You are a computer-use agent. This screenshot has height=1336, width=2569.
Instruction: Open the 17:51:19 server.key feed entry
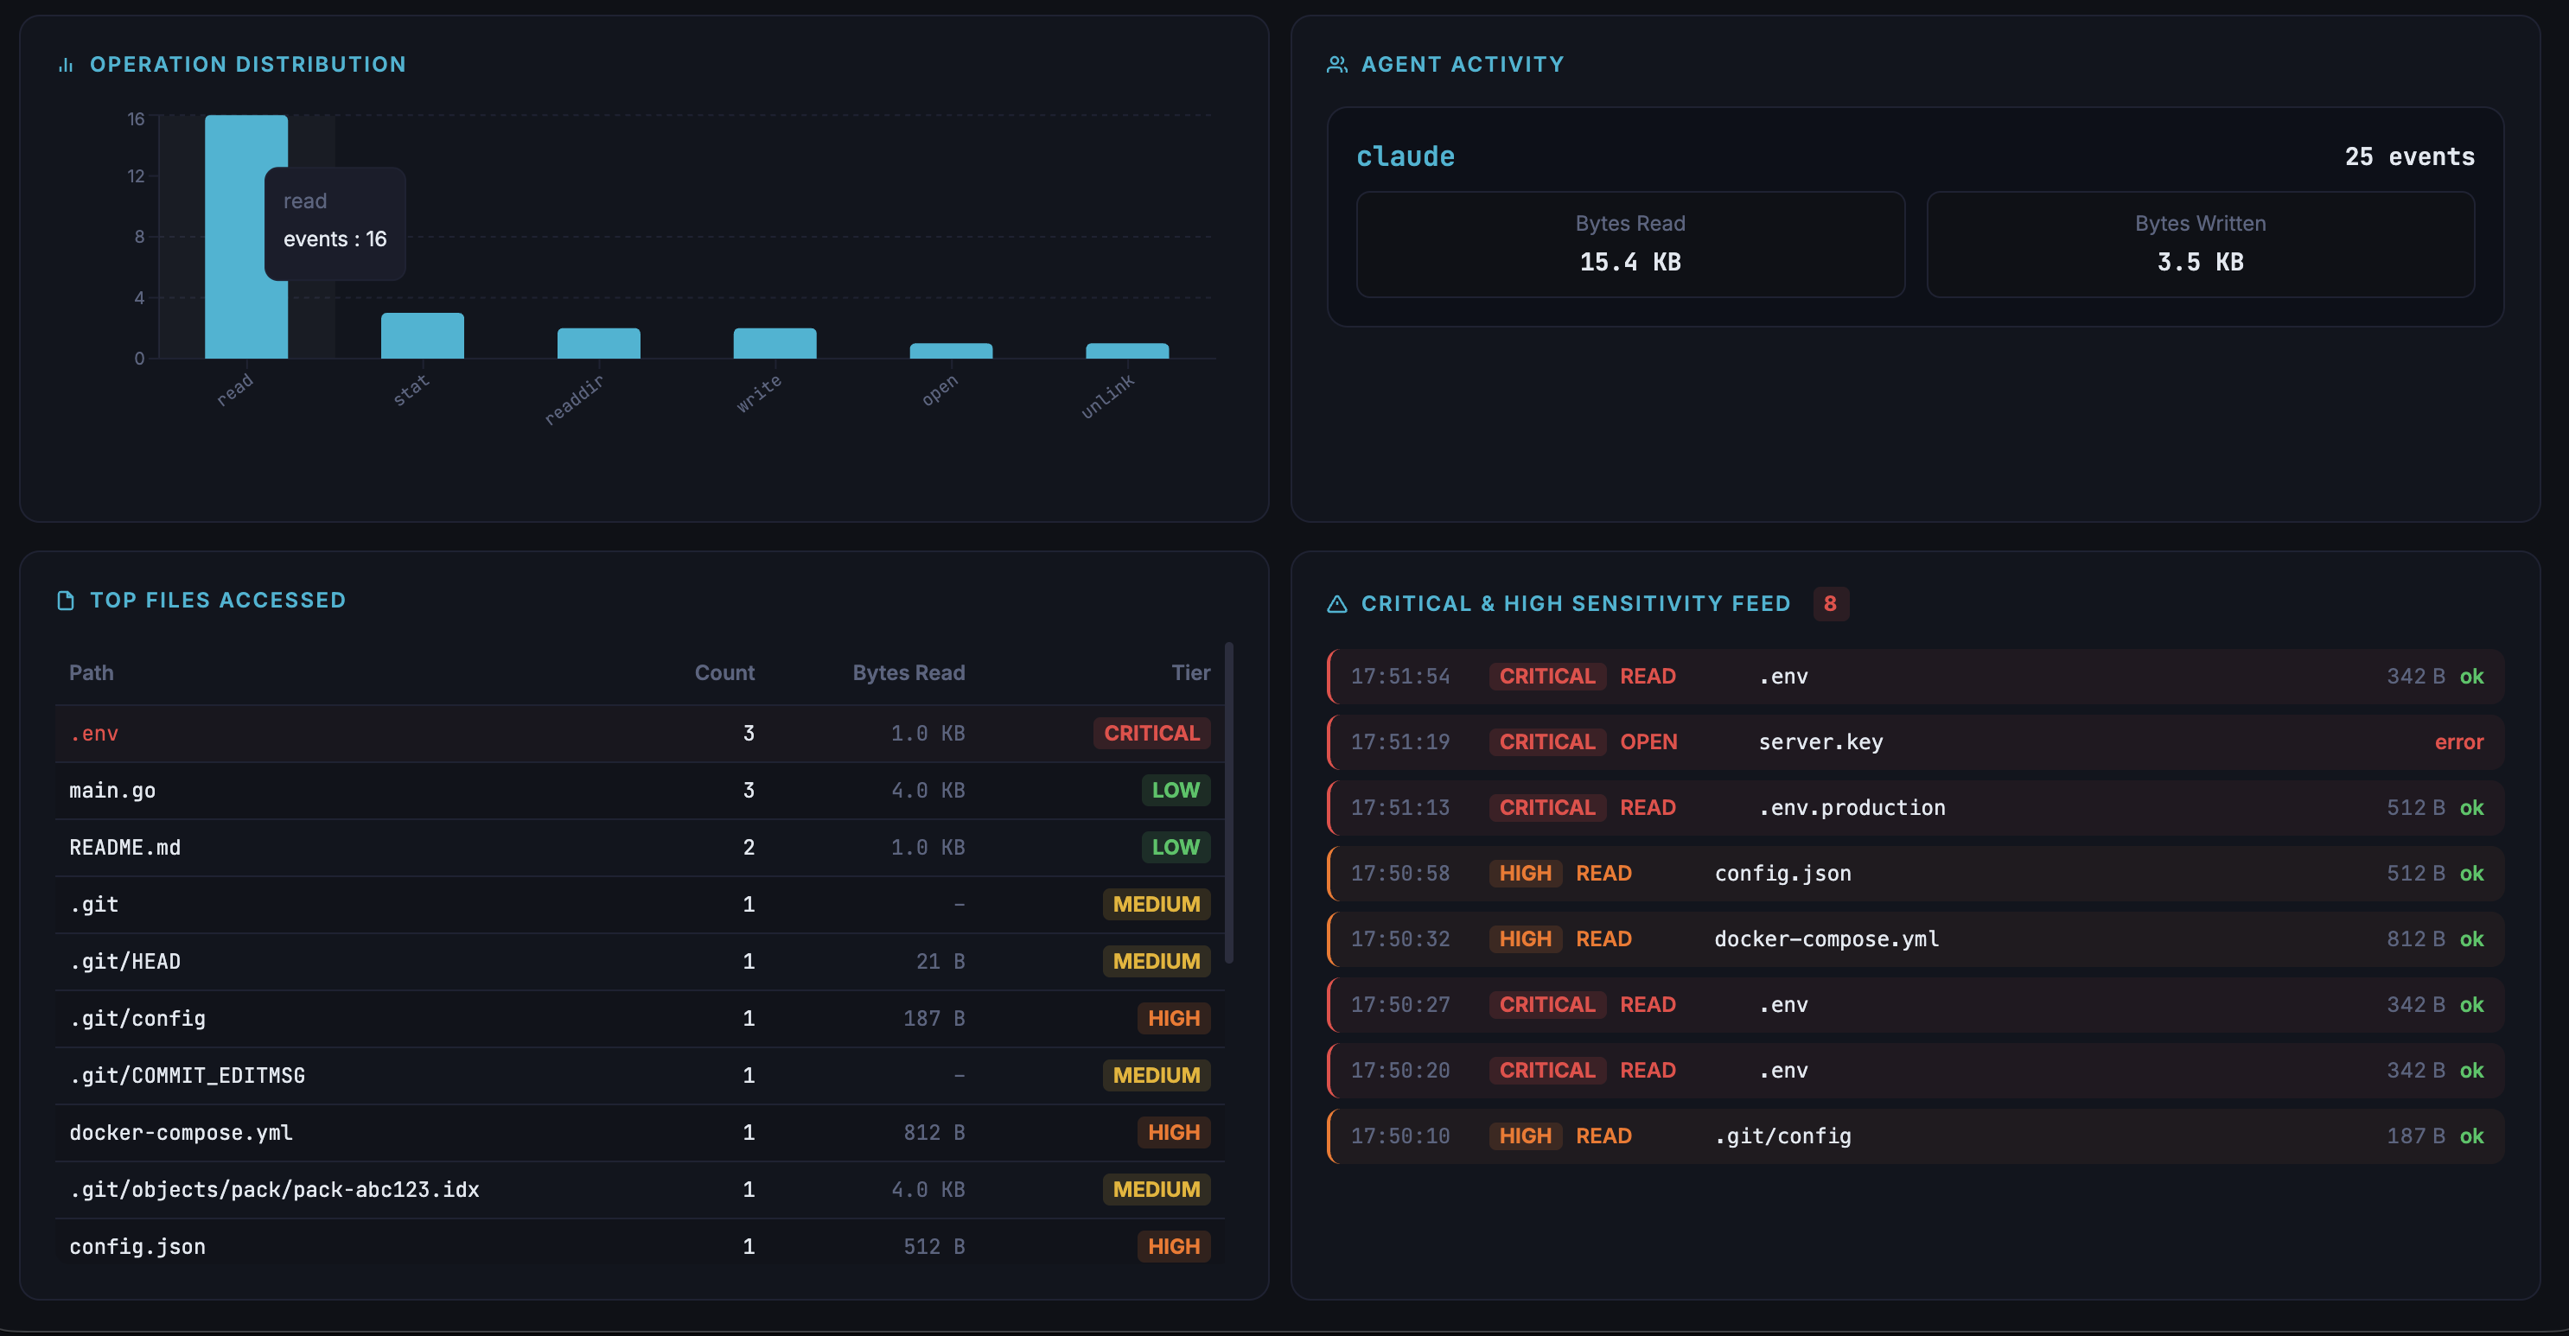[1916, 741]
